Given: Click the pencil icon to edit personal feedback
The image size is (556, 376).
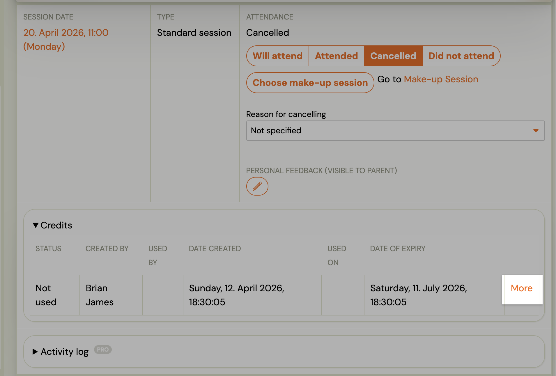Looking at the screenshot, I should [257, 186].
